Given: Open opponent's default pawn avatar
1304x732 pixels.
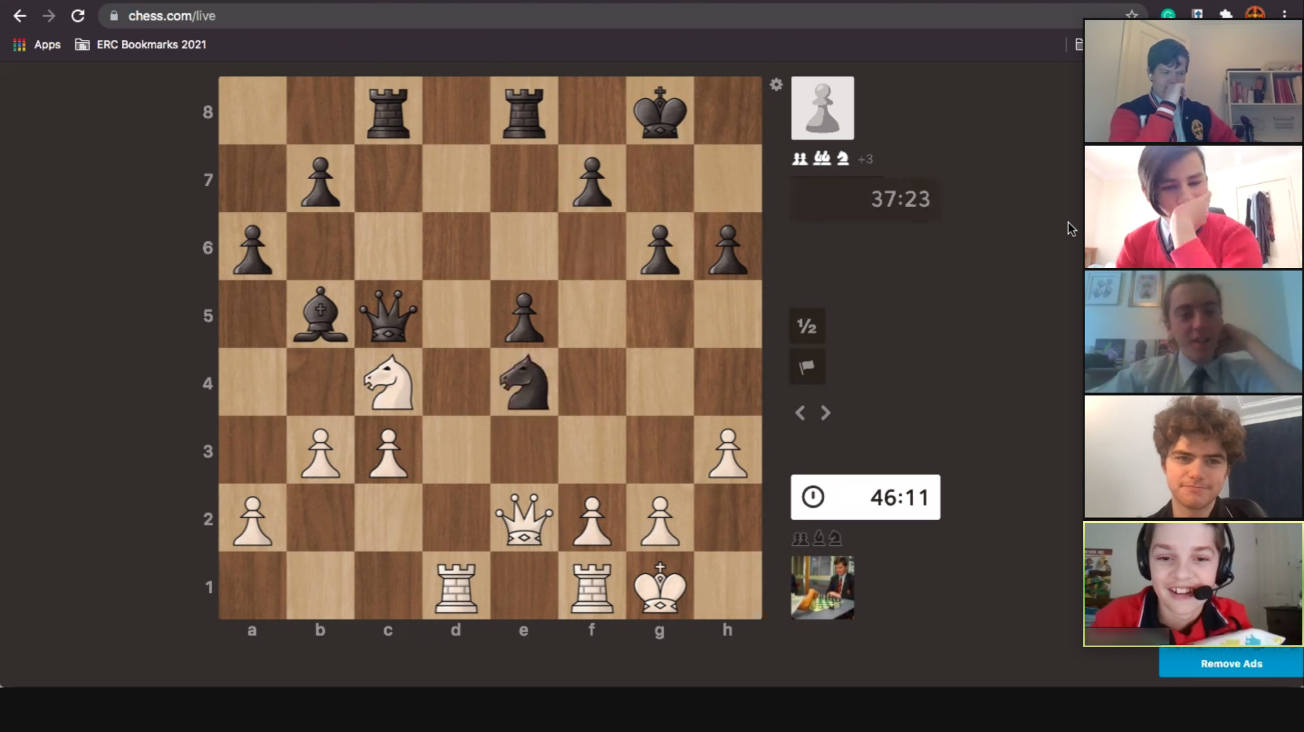Looking at the screenshot, I should click(822, 108).
